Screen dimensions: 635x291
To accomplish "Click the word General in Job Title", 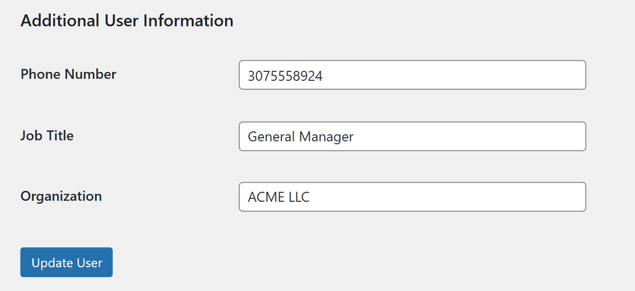I will click(x=271, y=137).
